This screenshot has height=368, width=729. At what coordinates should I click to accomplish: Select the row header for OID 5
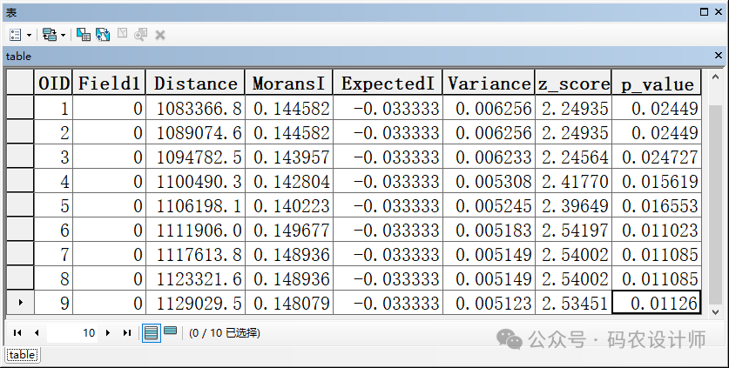20,205
